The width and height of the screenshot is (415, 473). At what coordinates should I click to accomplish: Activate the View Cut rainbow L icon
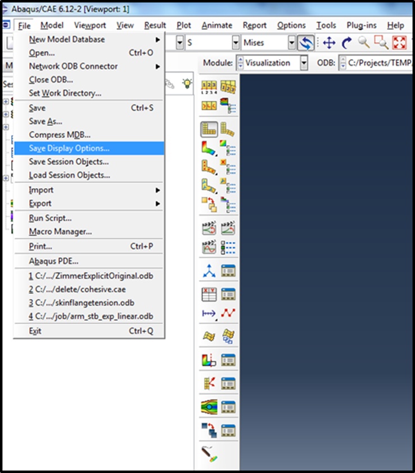[209, 360]
